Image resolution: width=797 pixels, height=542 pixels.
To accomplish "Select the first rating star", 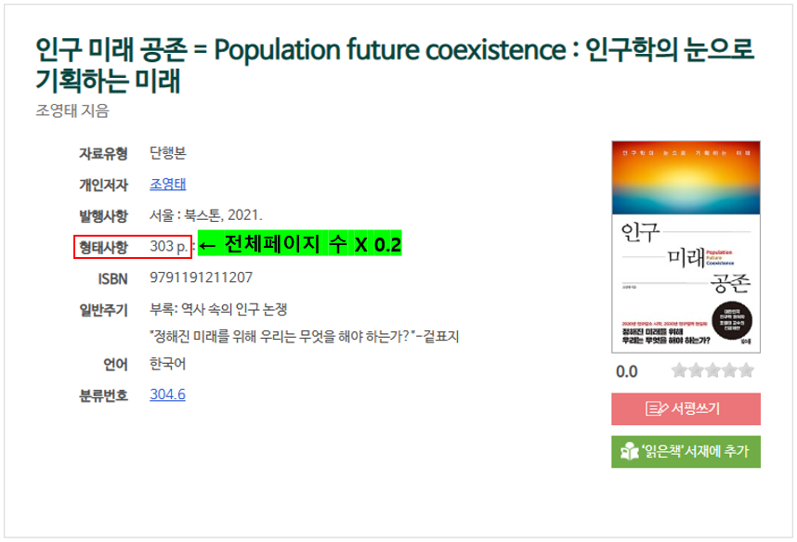I will click(x=679, y=370).
